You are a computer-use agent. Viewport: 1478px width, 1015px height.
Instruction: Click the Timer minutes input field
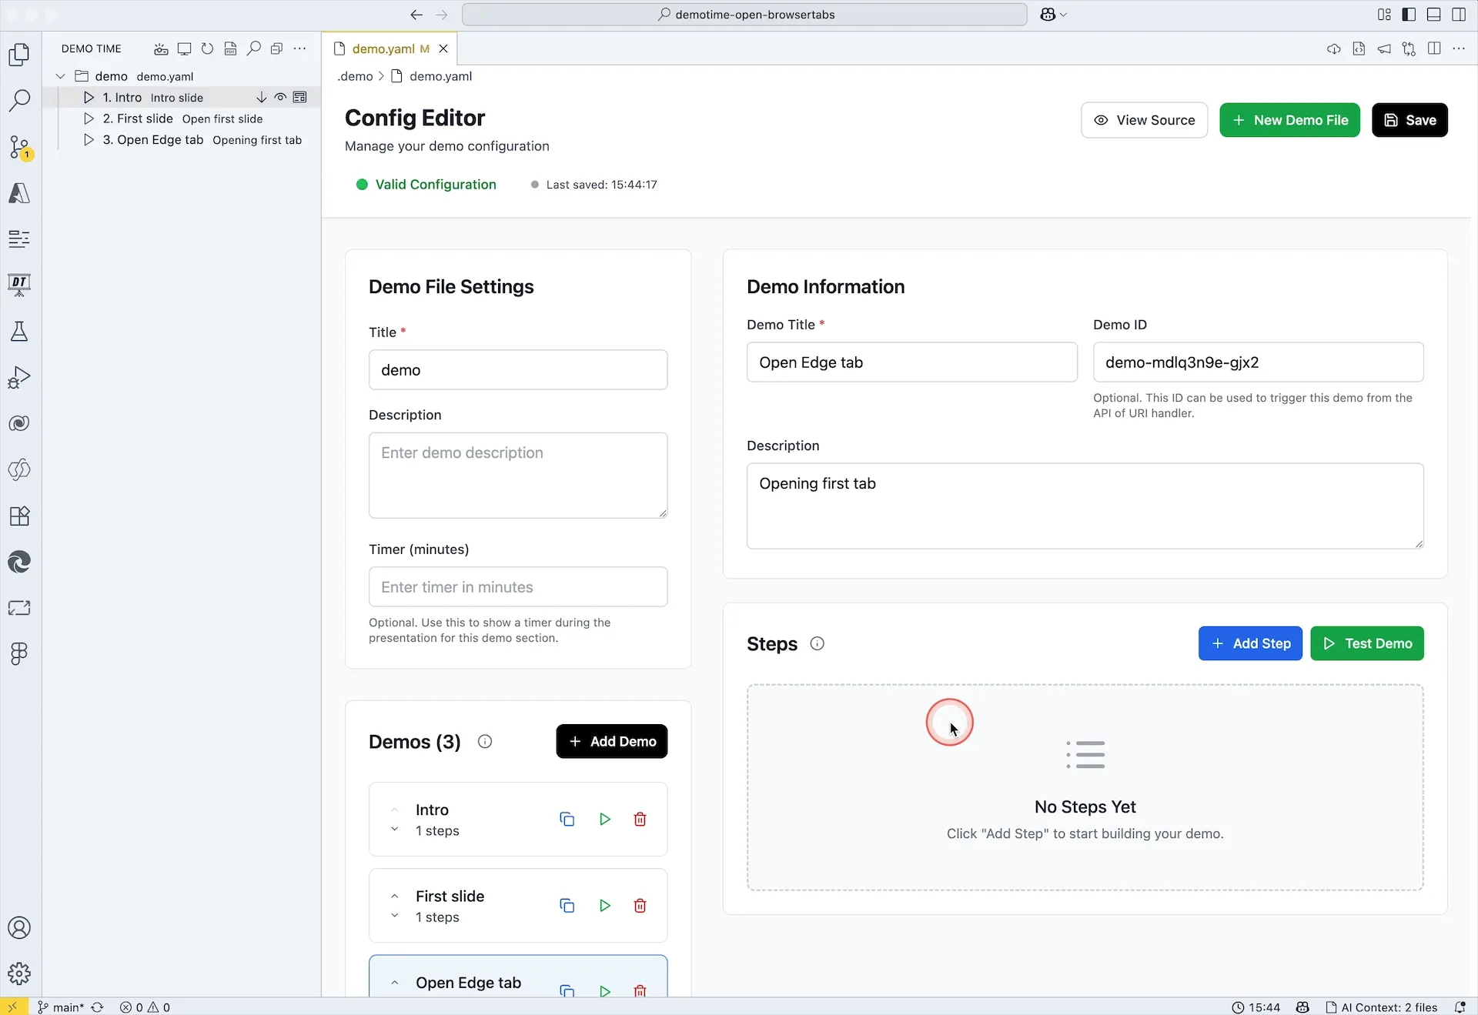coord(518,587)
